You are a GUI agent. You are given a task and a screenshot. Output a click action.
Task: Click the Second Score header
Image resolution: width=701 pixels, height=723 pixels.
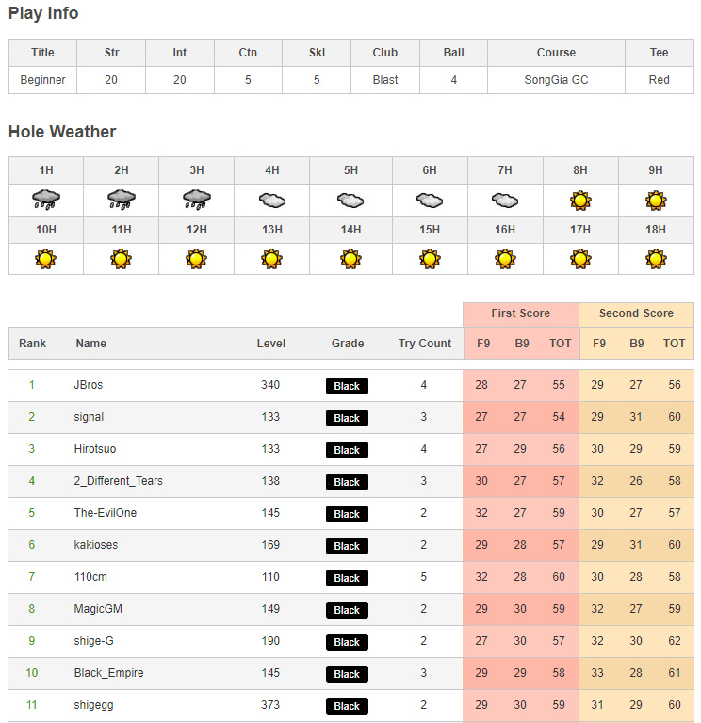(636, 313)
